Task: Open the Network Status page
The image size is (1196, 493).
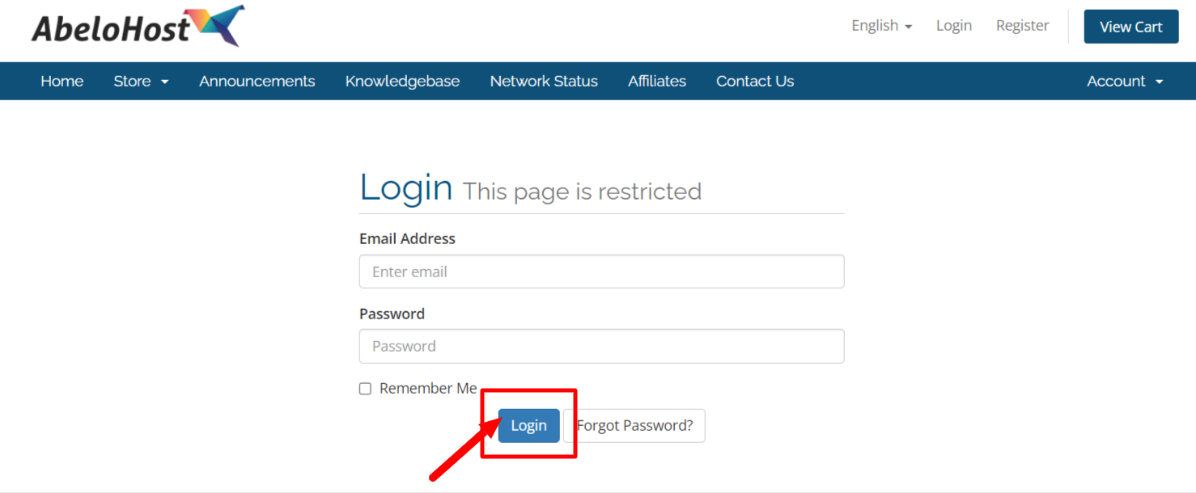Action: [544, 81]
